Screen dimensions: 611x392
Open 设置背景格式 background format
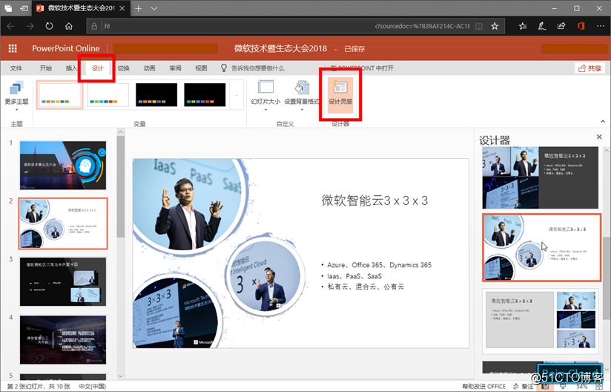[302, 95]
